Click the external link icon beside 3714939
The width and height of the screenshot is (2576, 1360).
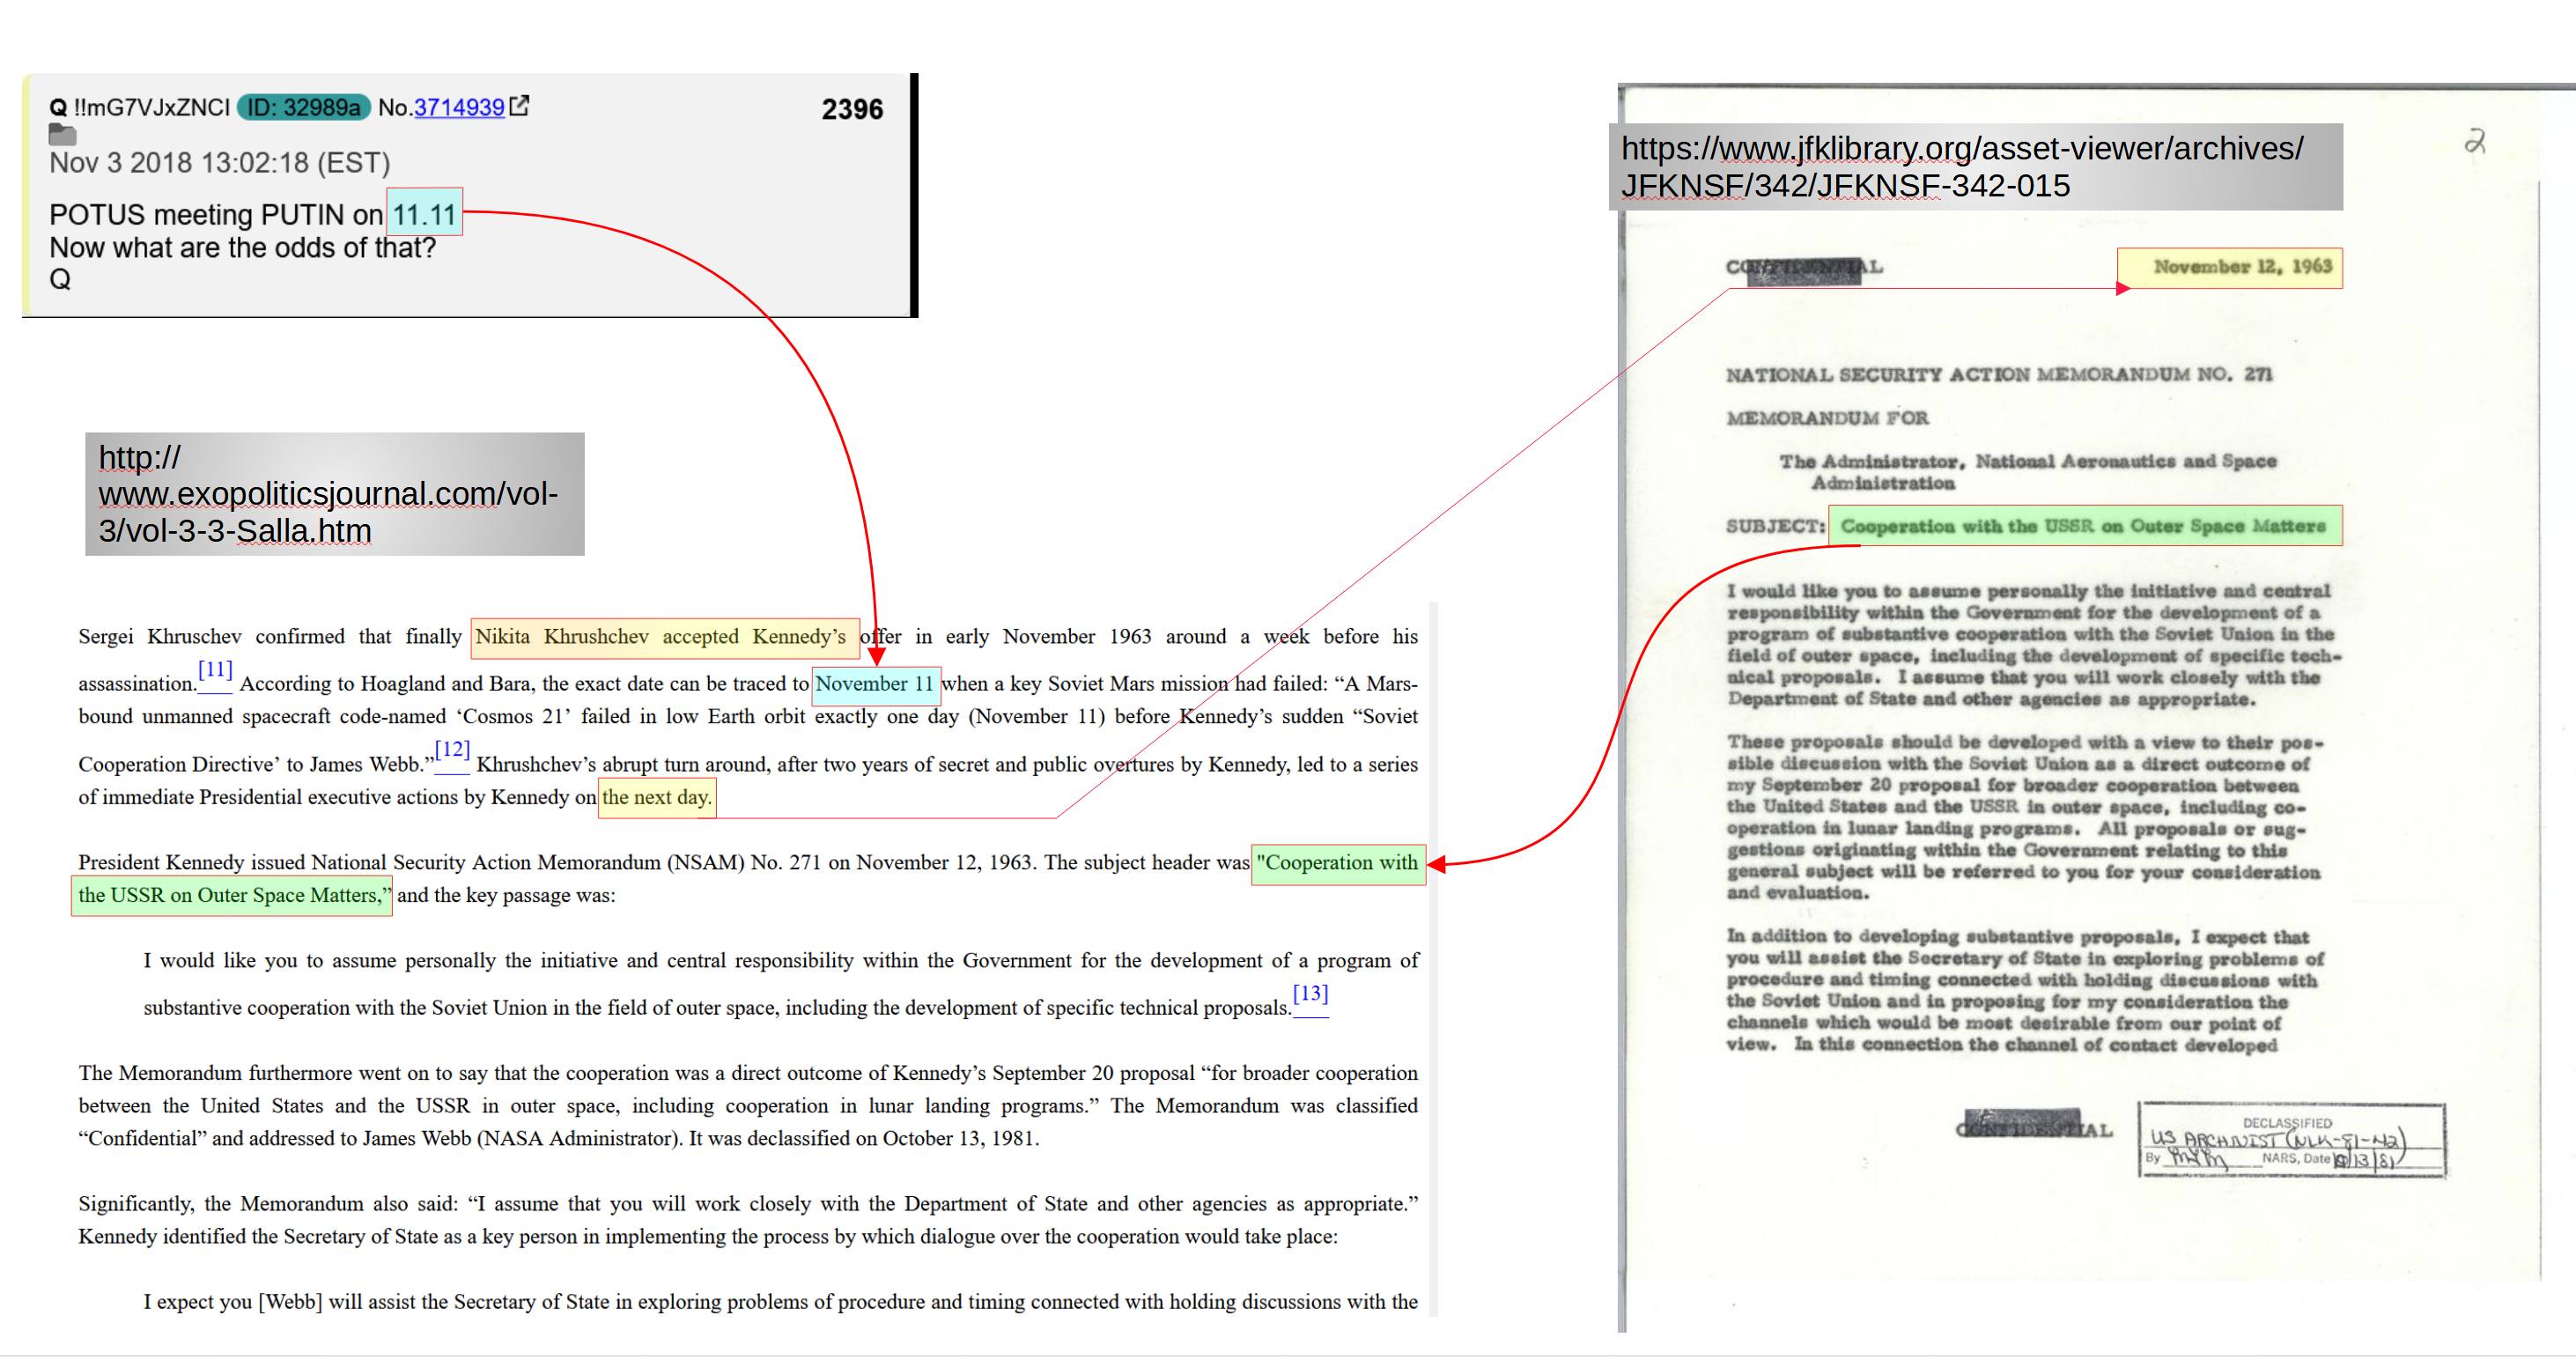(x=520, y=105)
